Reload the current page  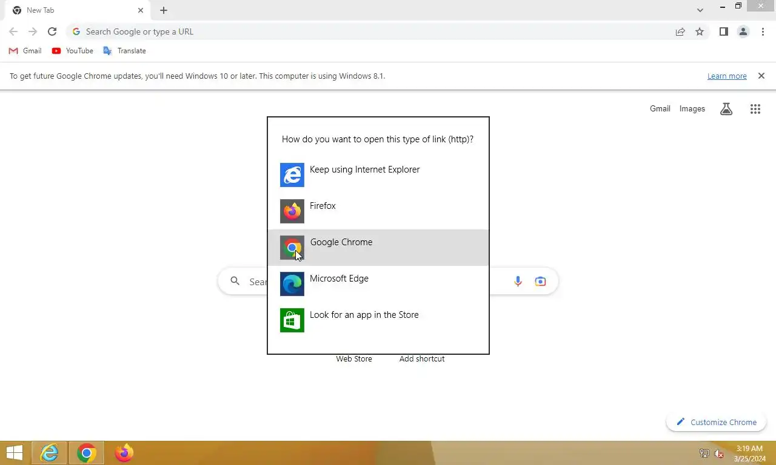pos(52,31)
